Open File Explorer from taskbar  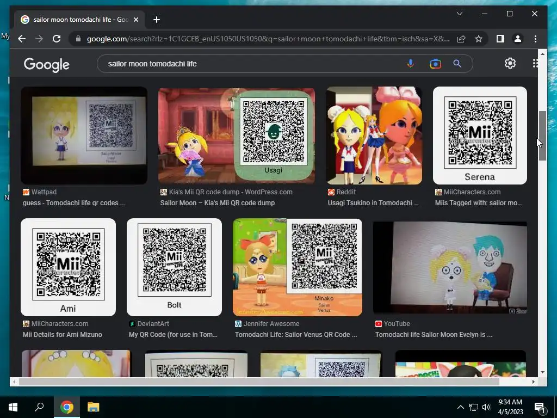tap(94, 407)
